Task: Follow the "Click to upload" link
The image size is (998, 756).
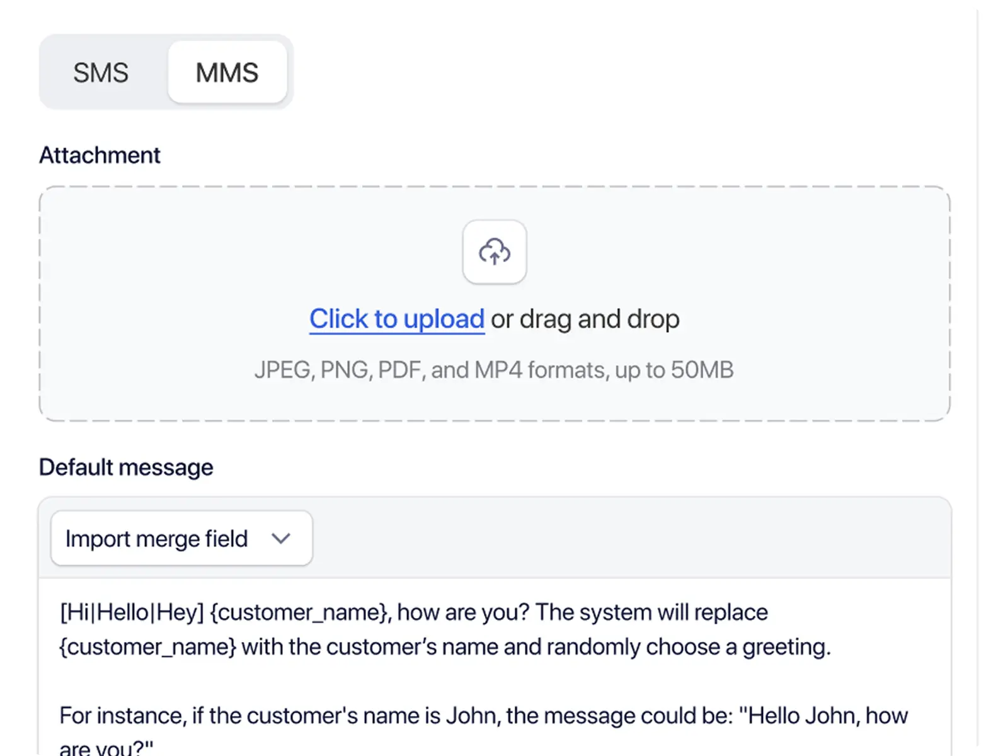Action: [x=396, y=319]
